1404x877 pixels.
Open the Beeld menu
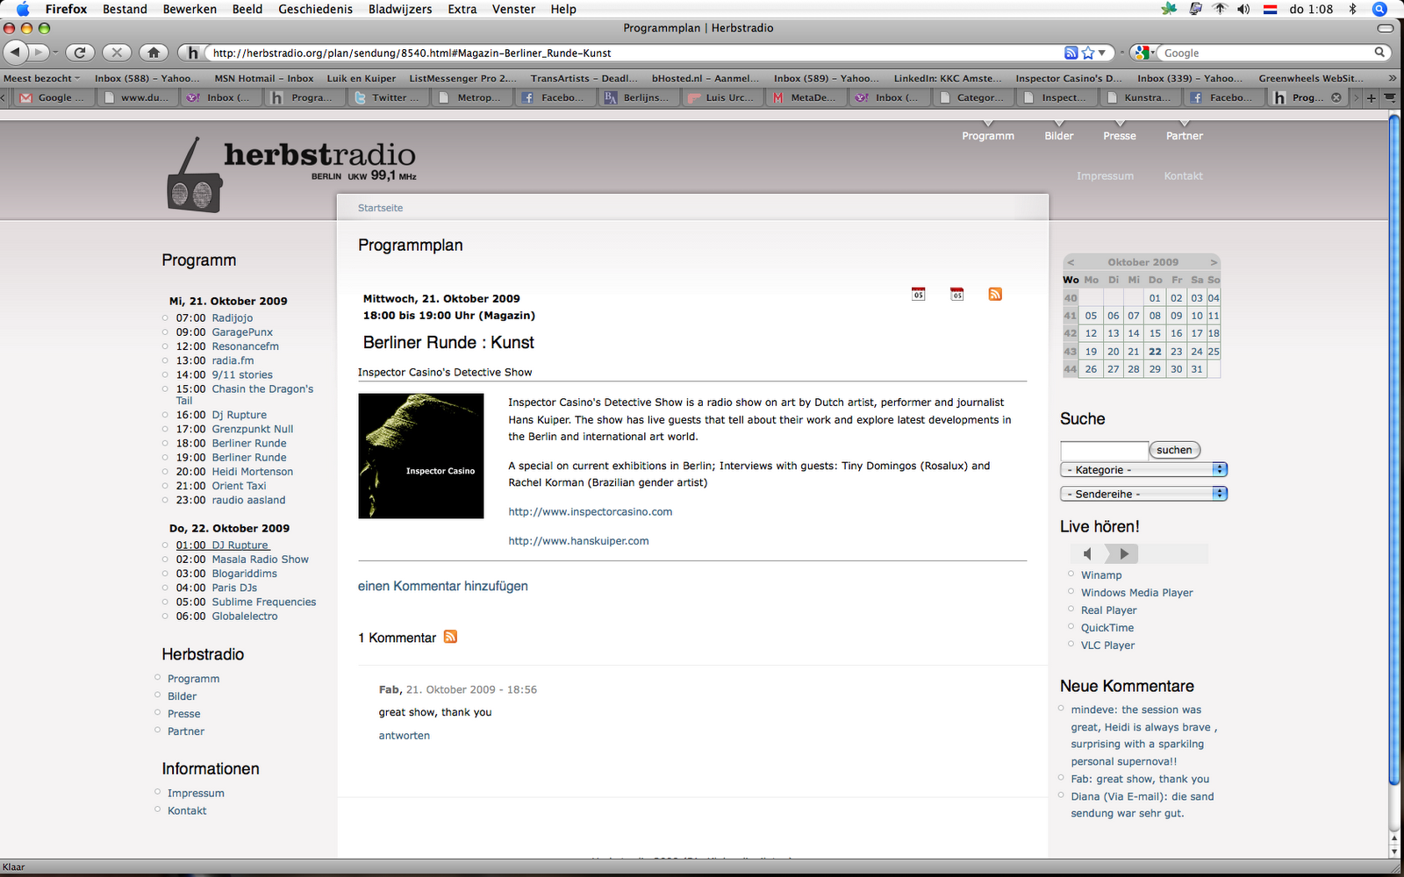coord(247,9)
